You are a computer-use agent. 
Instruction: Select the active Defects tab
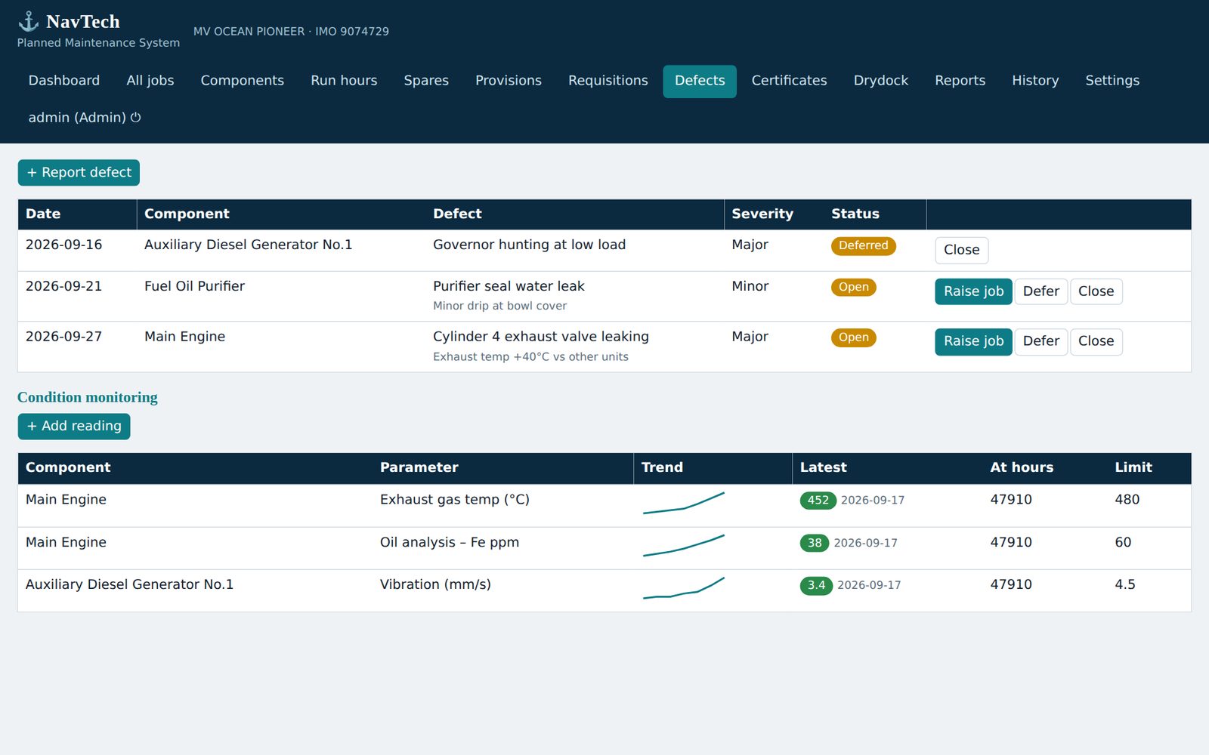tap(700, 81)
